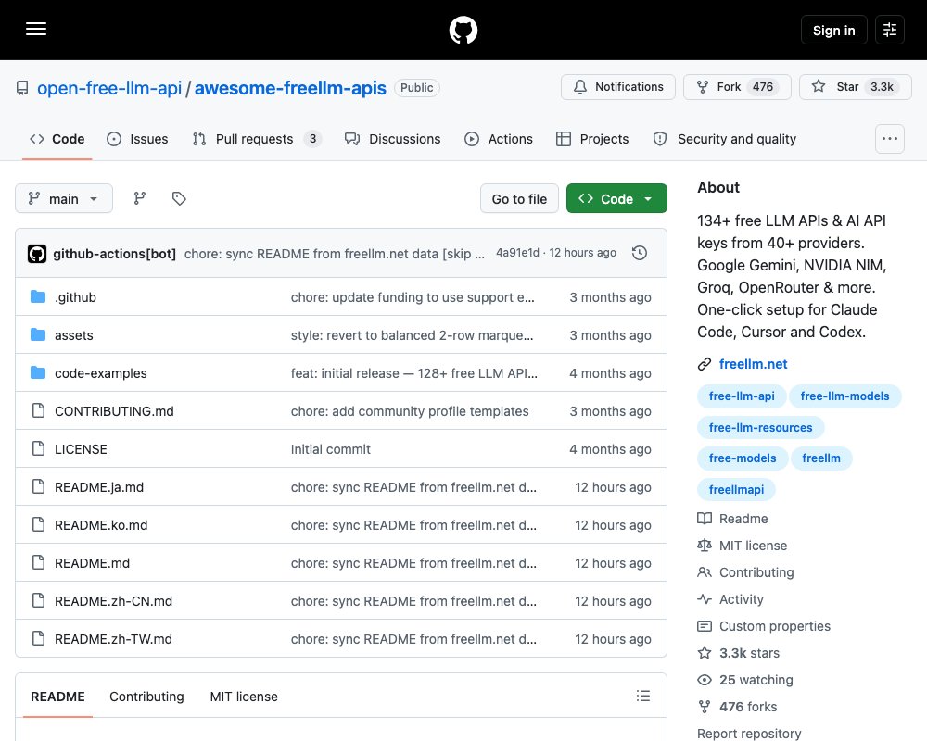The image size is (927, 741).
Task: Open the Discussions tab
Action: pos(392,139)
